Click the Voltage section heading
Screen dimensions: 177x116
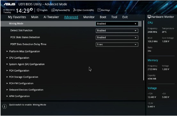point(152,88)
